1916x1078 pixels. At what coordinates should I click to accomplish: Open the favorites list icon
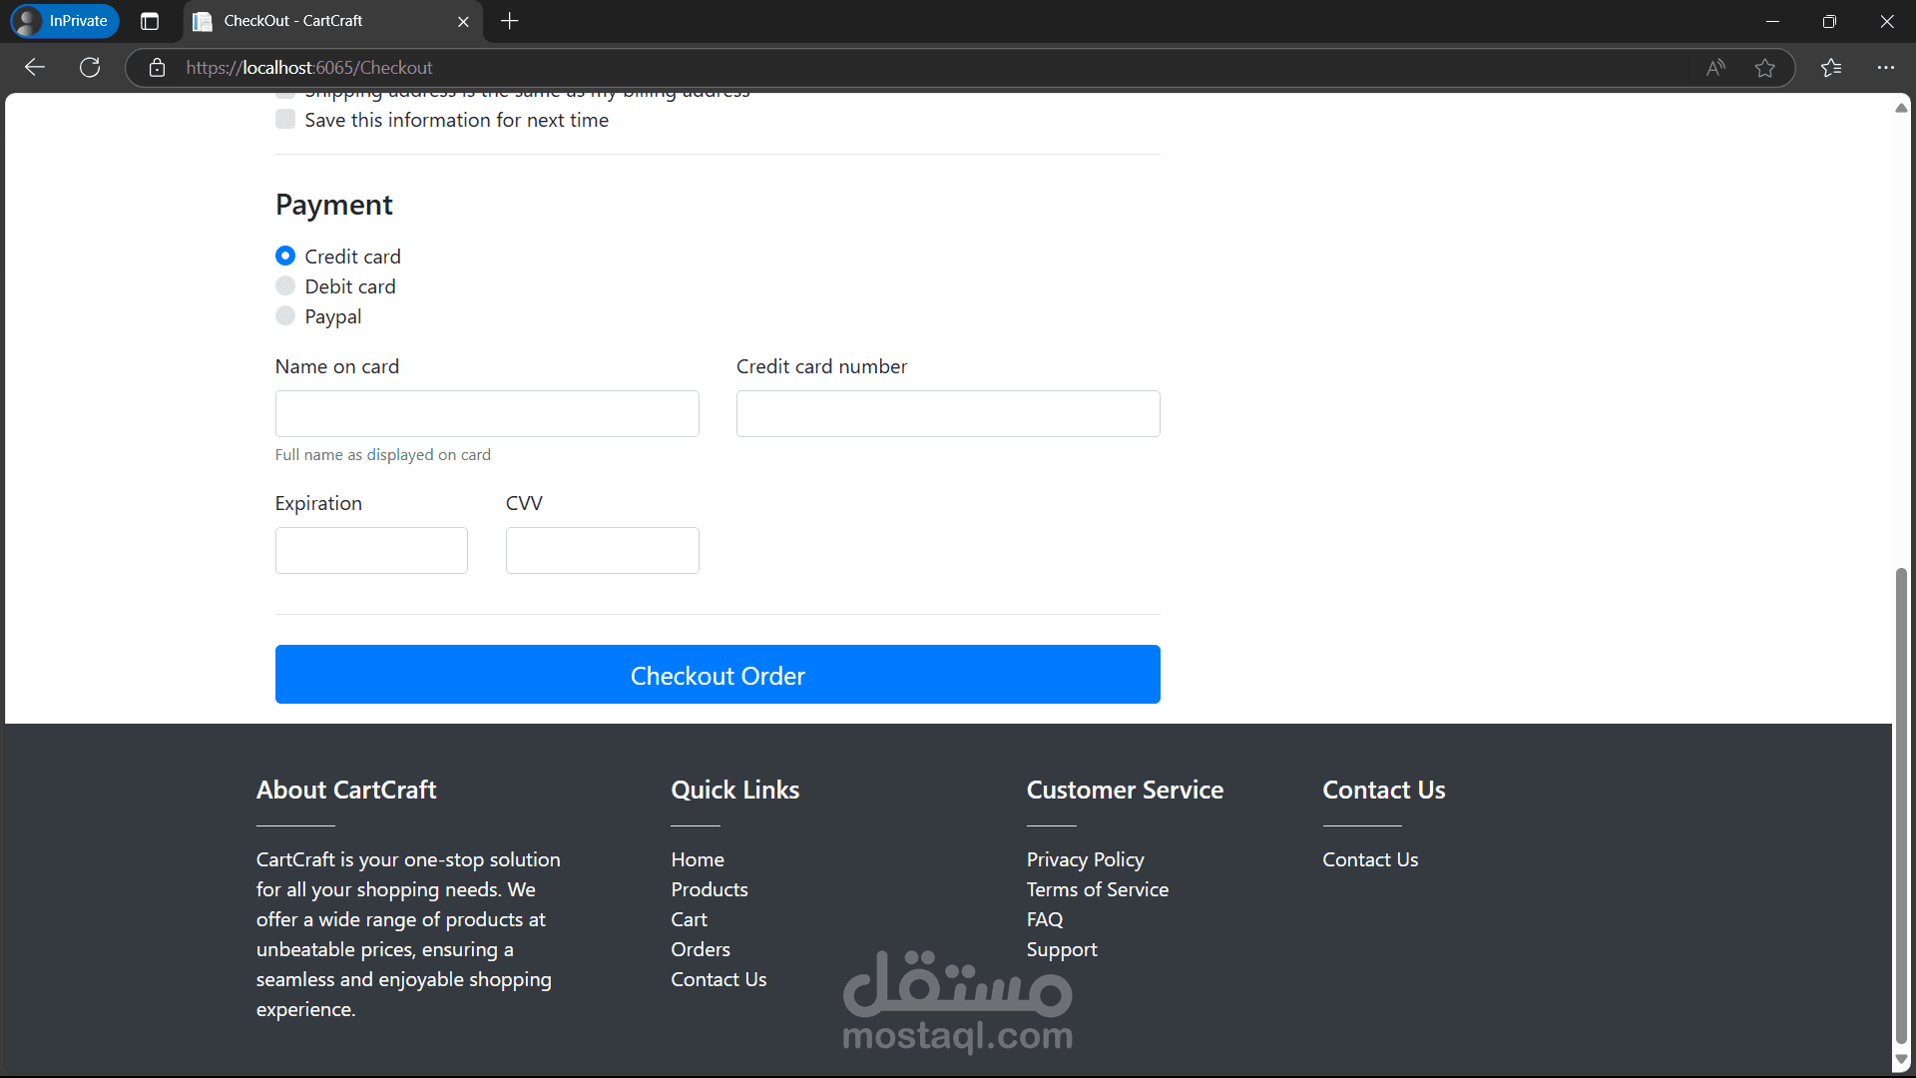coord(1831,68)
